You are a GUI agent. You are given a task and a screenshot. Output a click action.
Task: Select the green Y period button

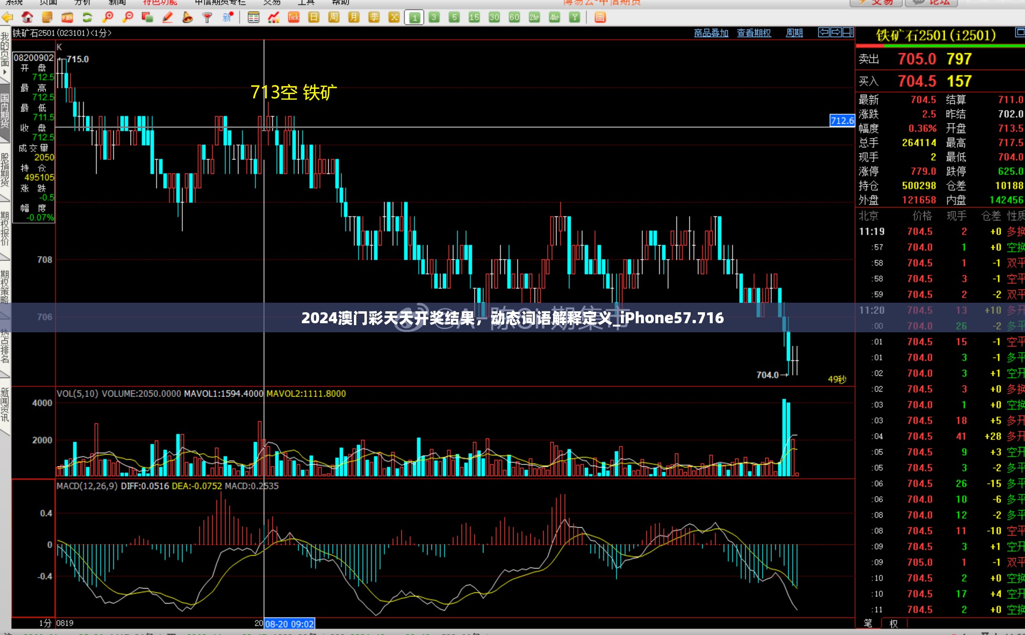click(575, 18)
